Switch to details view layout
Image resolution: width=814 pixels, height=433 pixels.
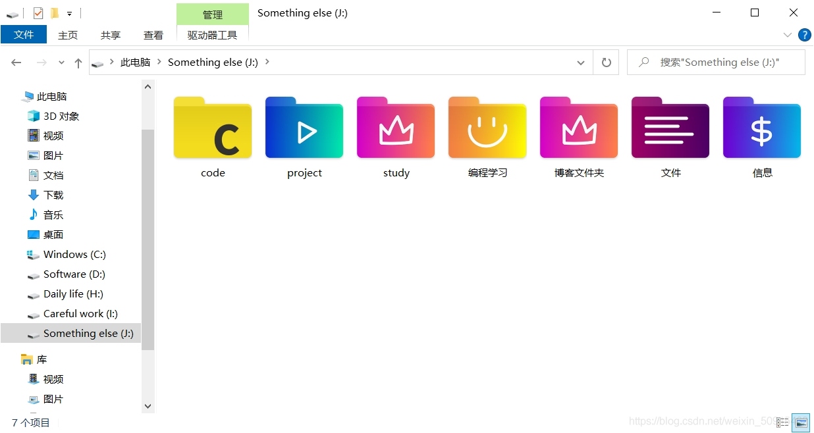tap(783, 422)
